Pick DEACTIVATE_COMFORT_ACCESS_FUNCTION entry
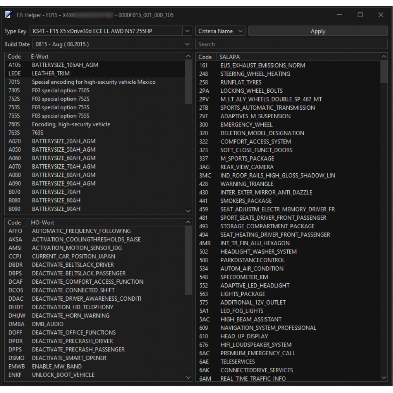Screen dimensions: 393x393 [x=87, y=282]
